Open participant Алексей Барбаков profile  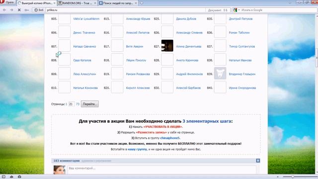pyautogui.click(x=188, y=88)
